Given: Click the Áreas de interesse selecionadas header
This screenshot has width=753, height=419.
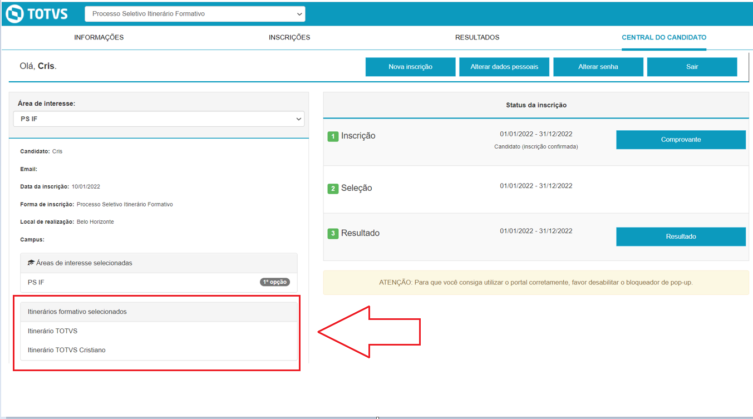Looking at the screenshot, I should tap(159, 263).
